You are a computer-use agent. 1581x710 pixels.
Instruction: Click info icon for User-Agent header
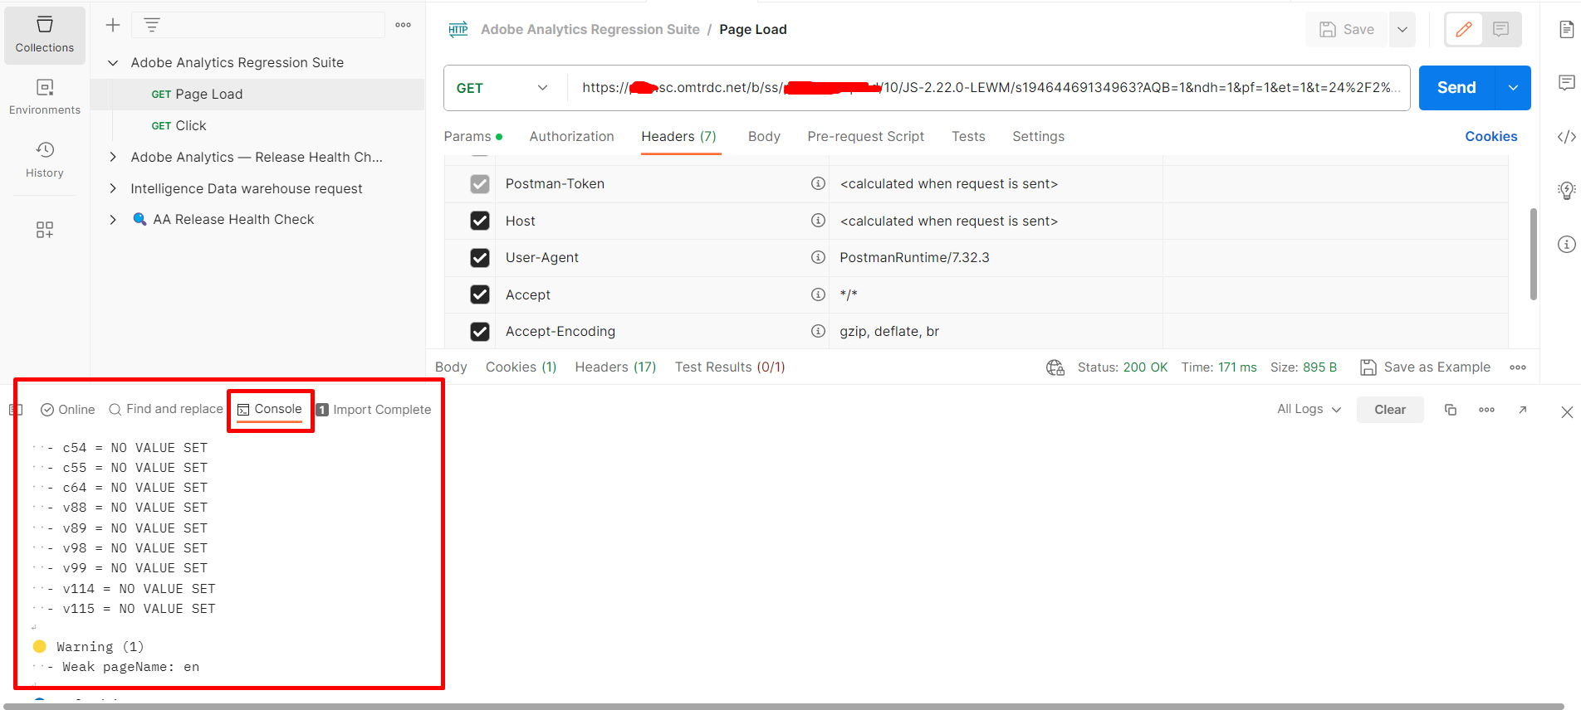[x=818, y=257]
